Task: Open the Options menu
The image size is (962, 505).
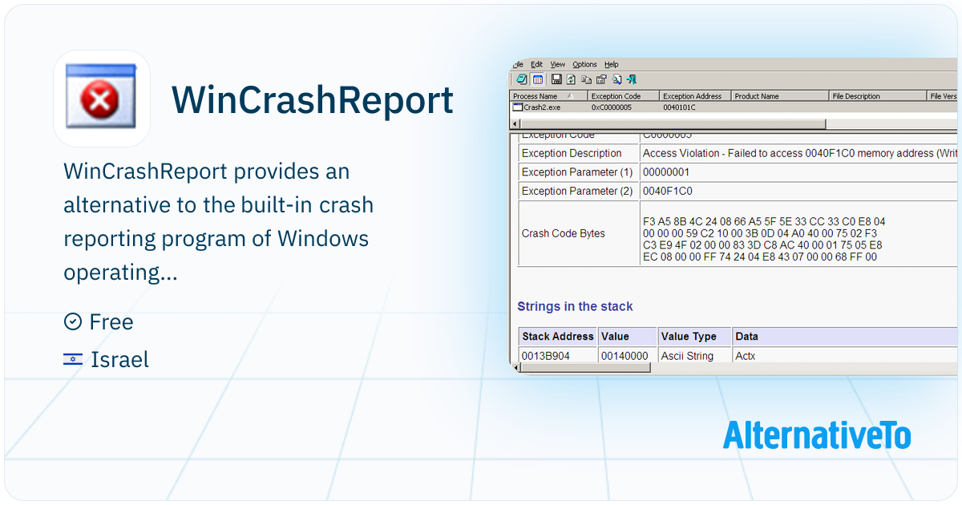Action: point(585,64)
